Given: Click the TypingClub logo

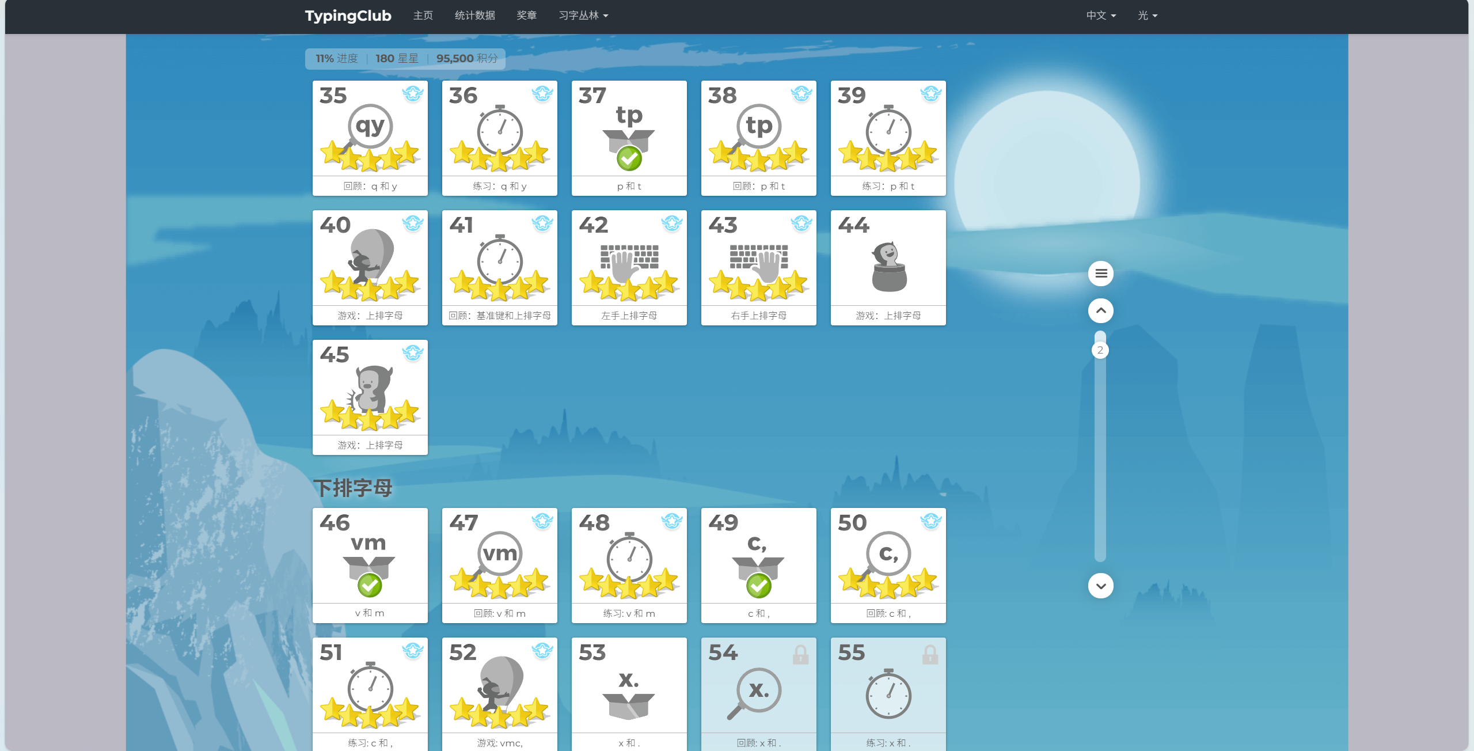Looking at the screenshot, I should 348,16.
